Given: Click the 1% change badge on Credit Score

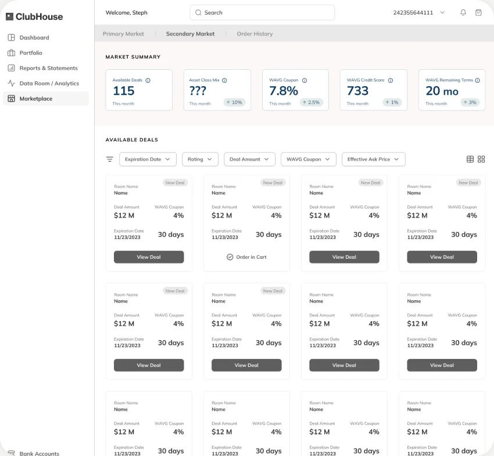Looking at the screenshot, I should 392,102.
